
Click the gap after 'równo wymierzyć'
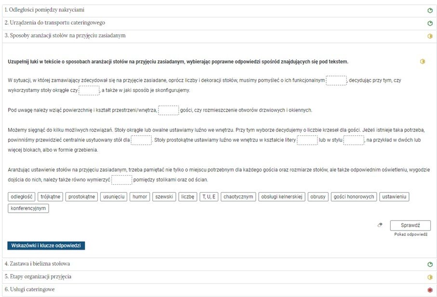121,180
